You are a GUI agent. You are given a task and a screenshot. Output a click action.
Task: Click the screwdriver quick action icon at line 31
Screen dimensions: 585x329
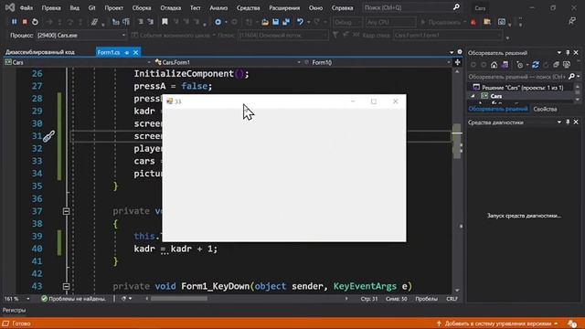coord(48,136)
